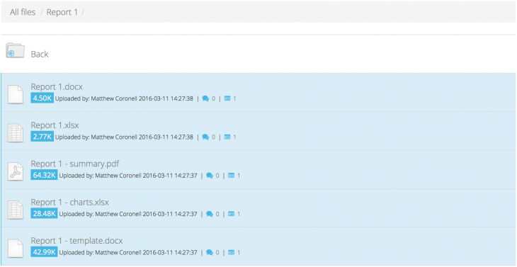The image size is (517, 267).
Task: Click uploader text on Report 1.docx row
Action: click(124, 98)
